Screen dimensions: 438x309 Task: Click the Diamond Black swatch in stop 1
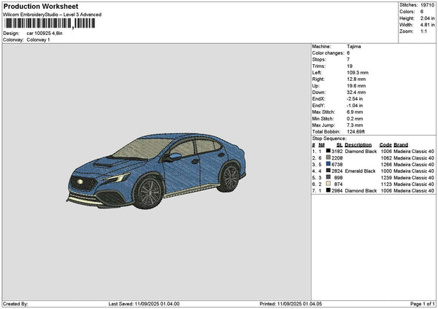pos(328,151)
